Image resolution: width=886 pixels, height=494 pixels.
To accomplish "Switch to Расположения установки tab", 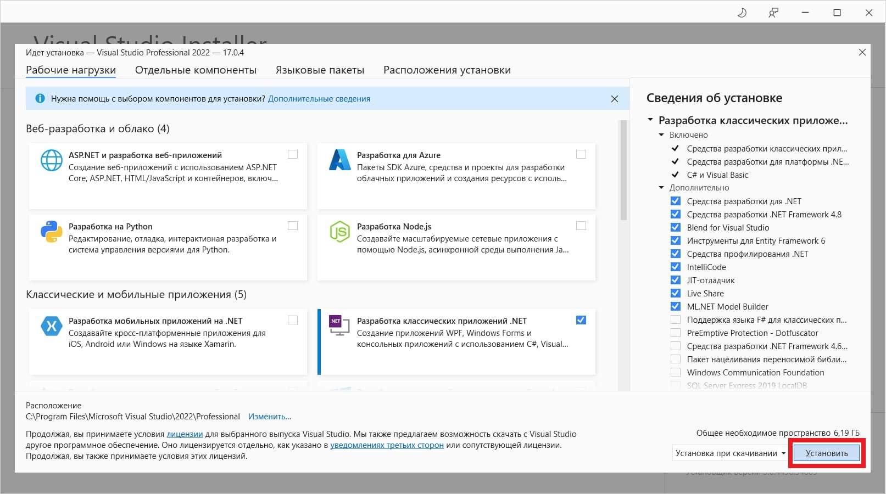I will point(447,70).
